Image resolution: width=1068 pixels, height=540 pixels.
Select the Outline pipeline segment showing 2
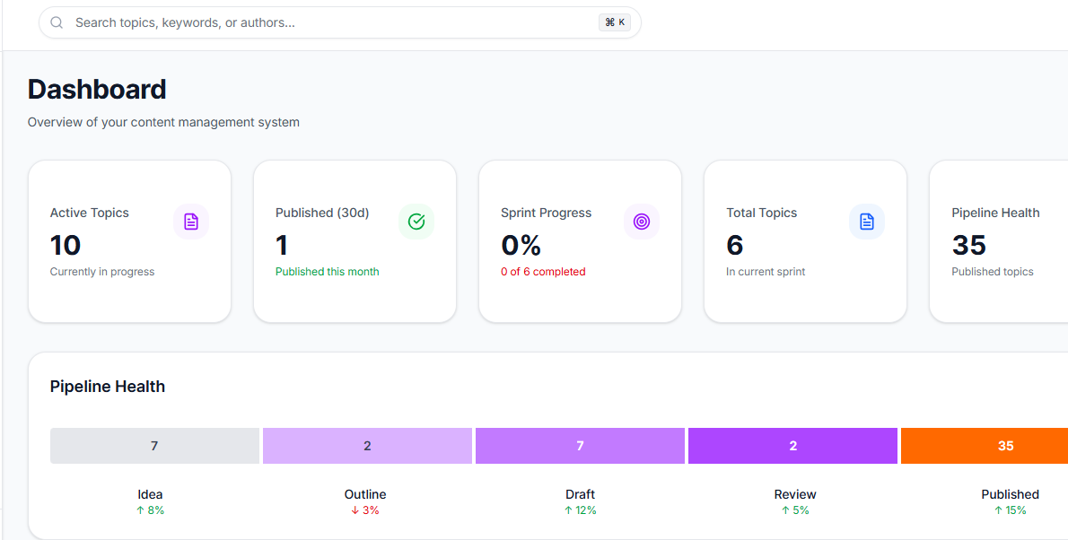click(367, 445)
